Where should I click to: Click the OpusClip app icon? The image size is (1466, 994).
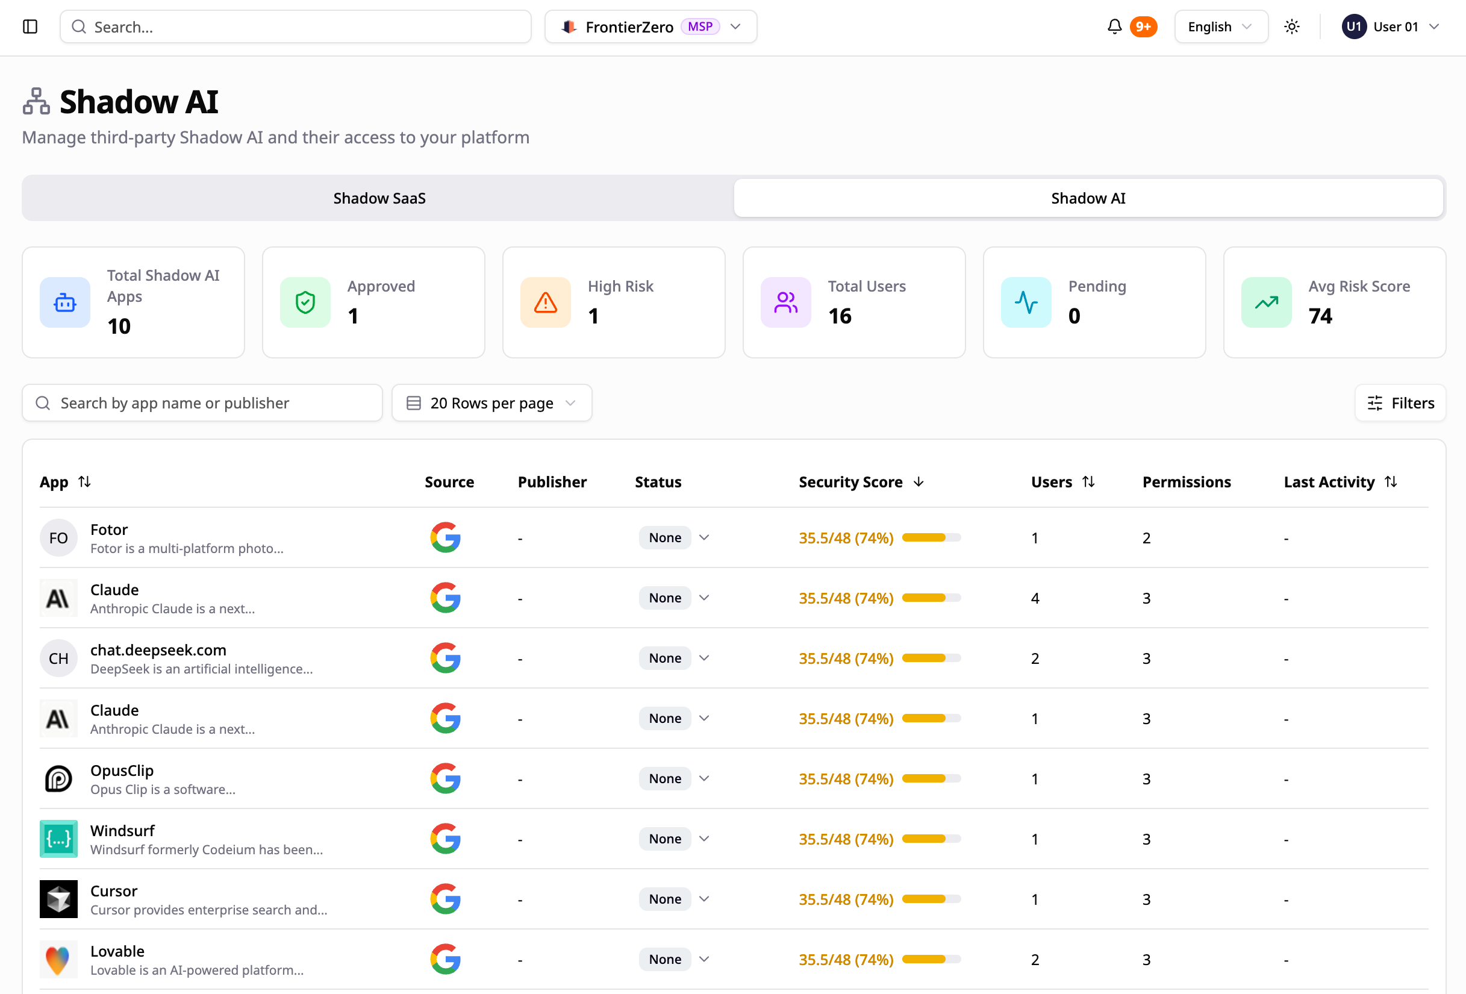(58, 779)
